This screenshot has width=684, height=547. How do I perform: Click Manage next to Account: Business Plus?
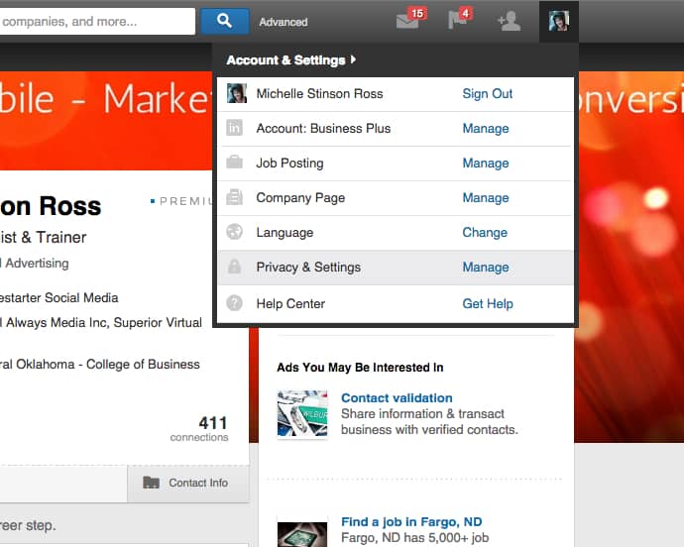click(x=486, y=128)
